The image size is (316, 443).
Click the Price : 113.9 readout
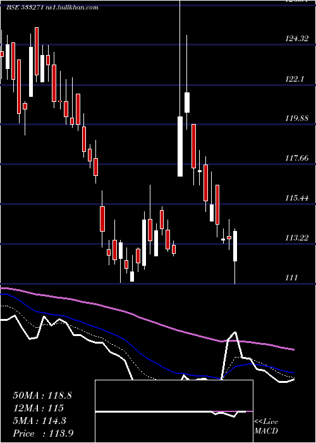[x=43, y=434]
